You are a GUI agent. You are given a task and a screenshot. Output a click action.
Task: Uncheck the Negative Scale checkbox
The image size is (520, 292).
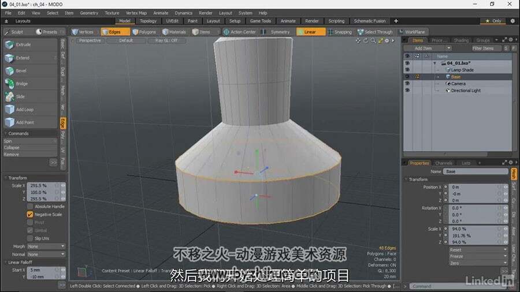(x=30, y=215)
